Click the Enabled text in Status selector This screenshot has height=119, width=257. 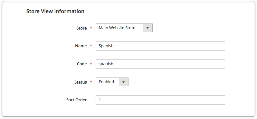[106, 82]
